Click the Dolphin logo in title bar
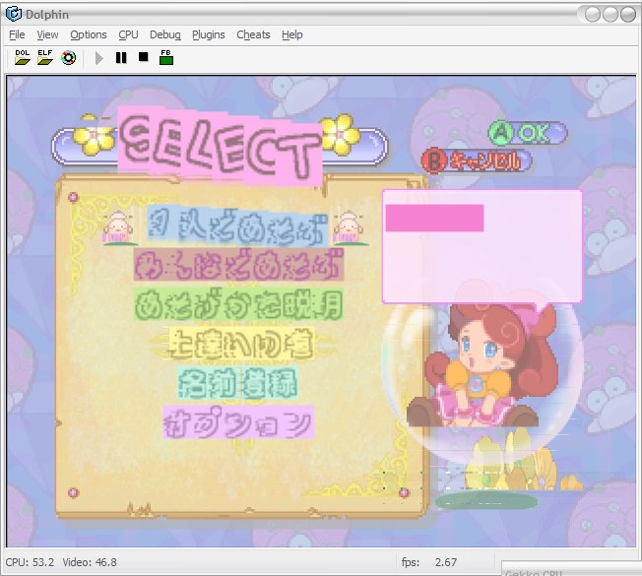The width and height of the screenshot is (642, 576). [14, 14]
